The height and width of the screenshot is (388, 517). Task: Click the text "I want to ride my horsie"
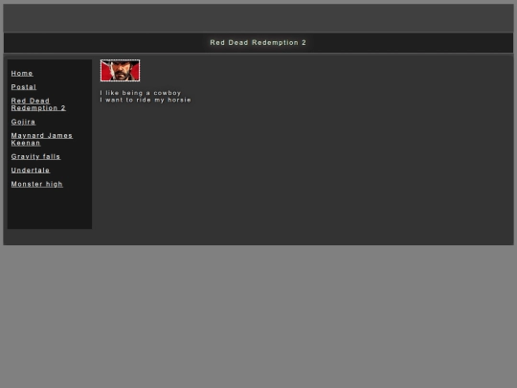(x=146, y=100)
